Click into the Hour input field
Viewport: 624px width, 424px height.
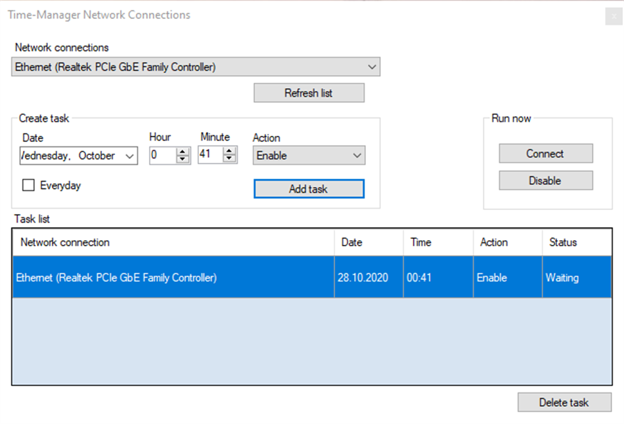pos(162,156)
